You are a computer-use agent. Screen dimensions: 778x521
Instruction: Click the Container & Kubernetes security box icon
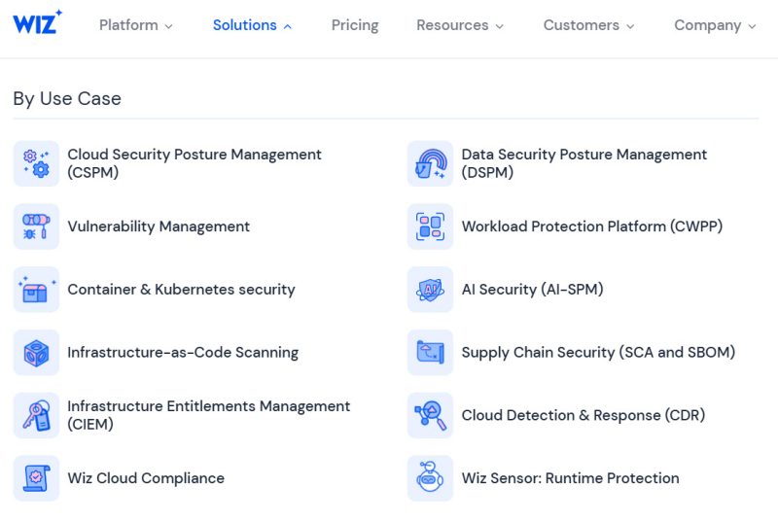click(x=36, y=290)
